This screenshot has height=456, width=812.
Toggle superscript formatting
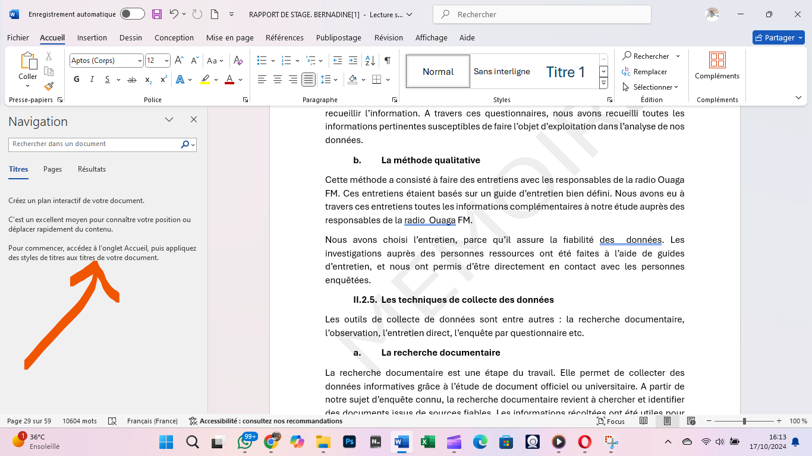(163, 80)
